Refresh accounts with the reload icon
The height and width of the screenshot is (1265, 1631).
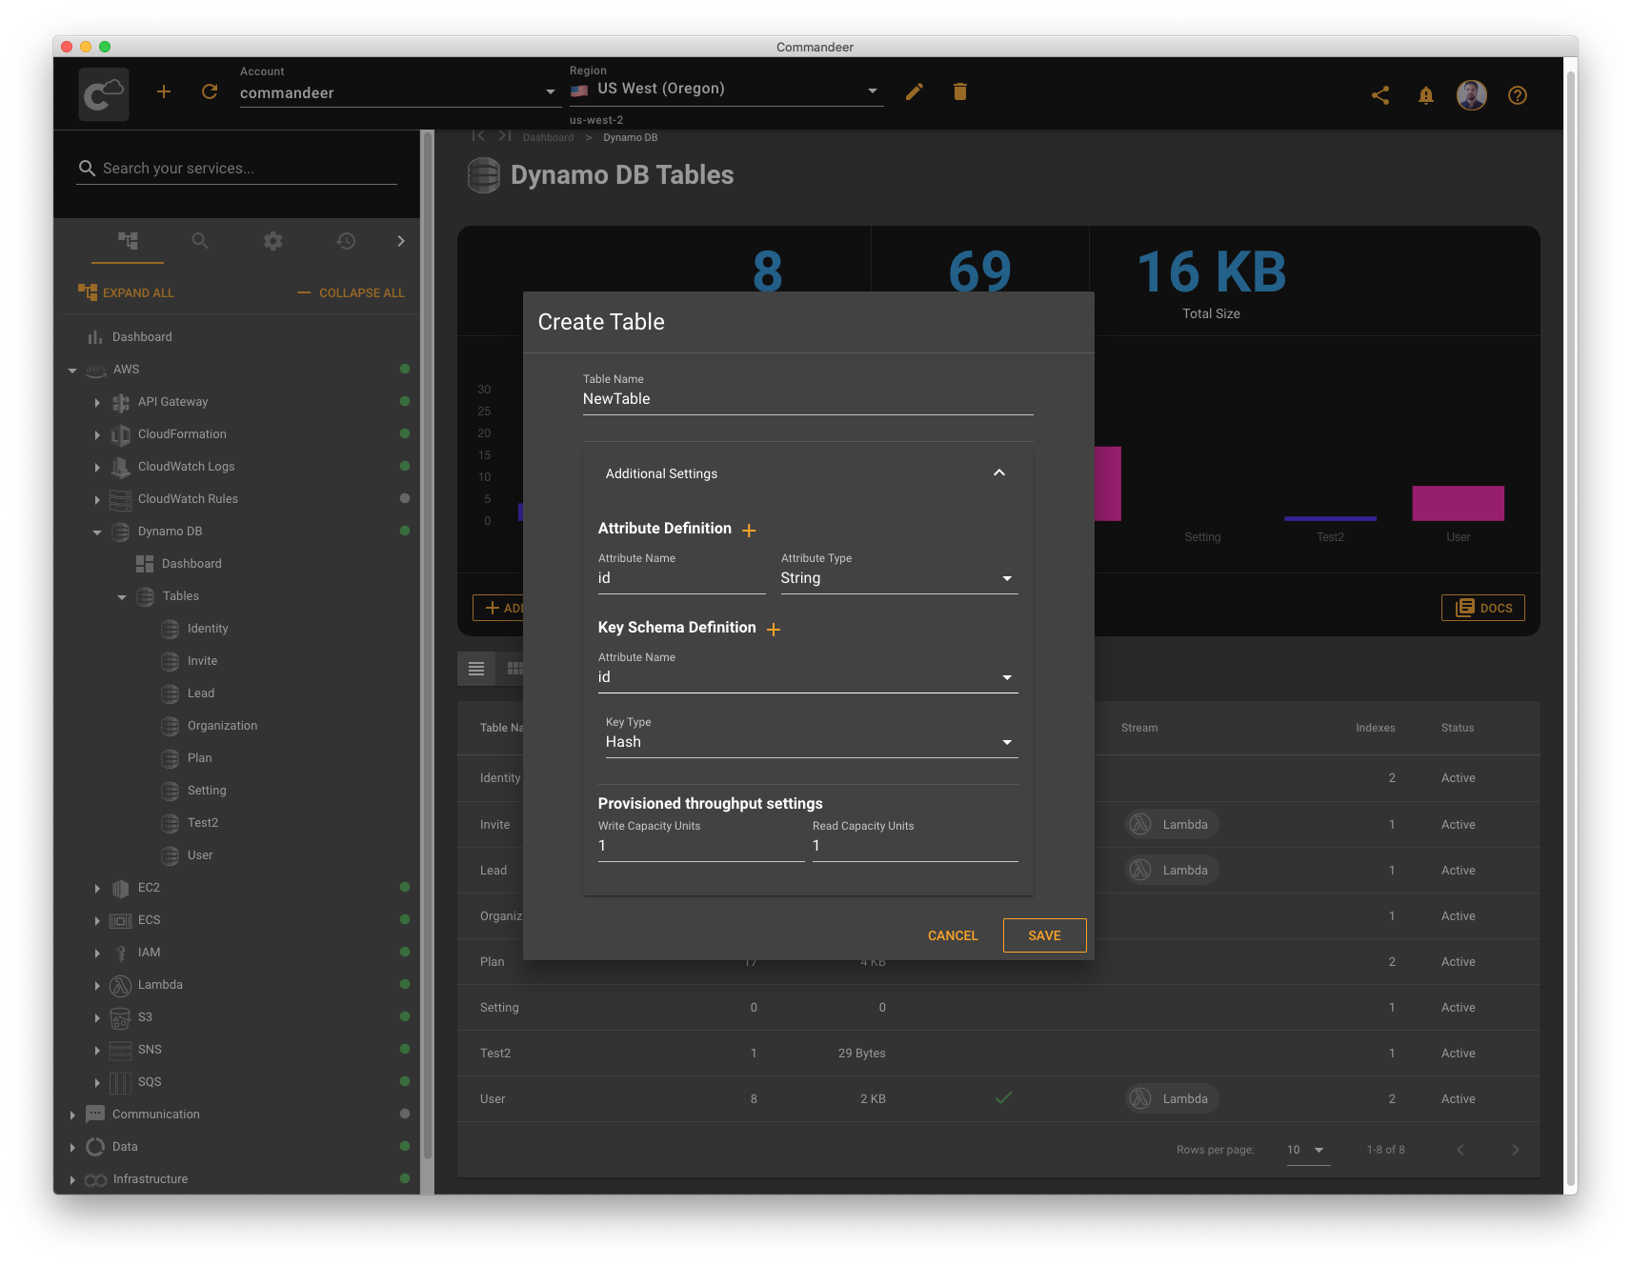pos(210,91)
